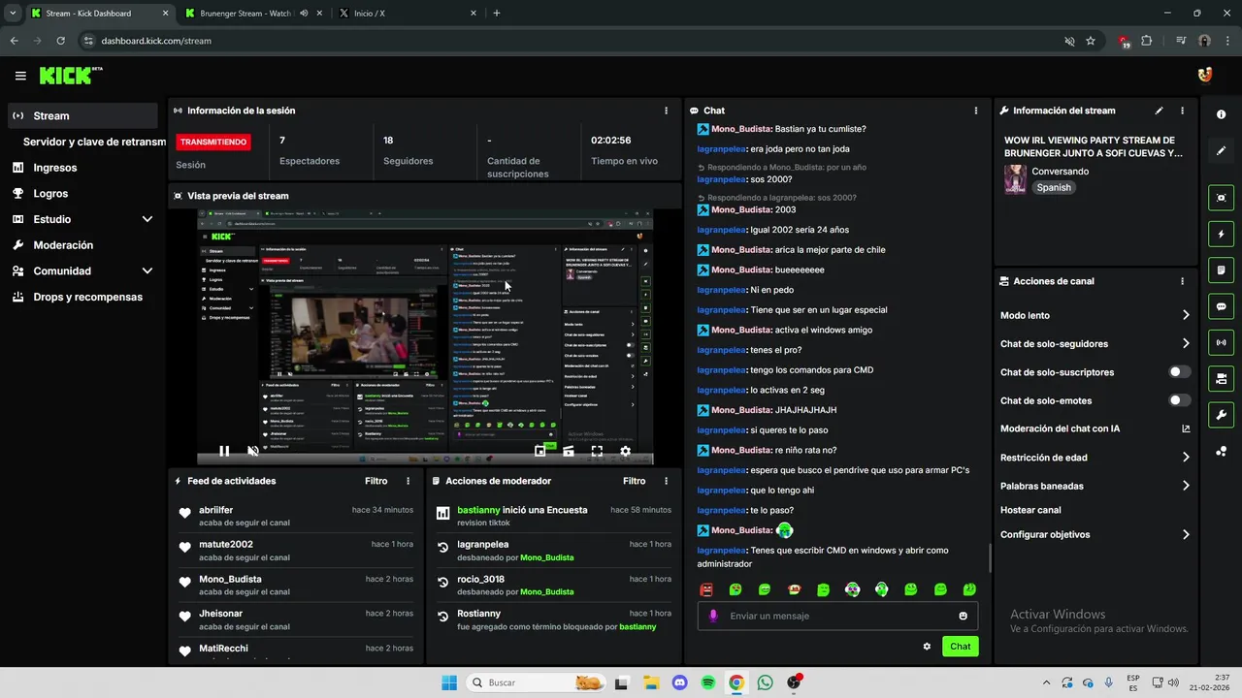Click Filtro in Acciones de moderador
Screen dimensions: 1242x698
pos(634,481)
